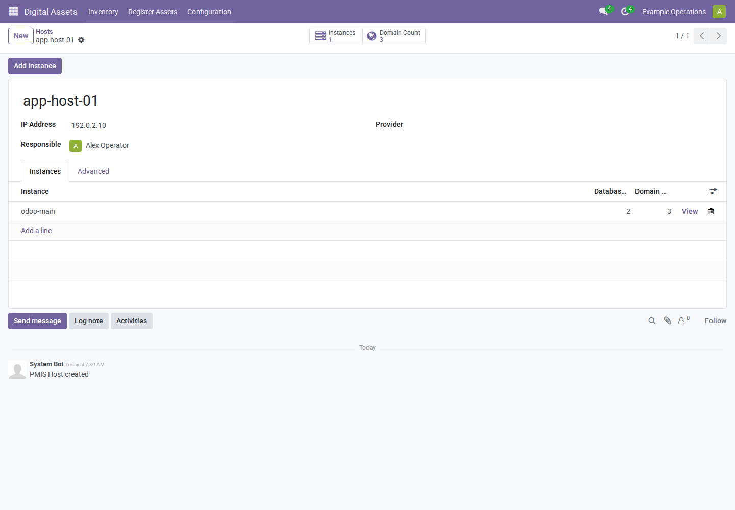Screen dimensions: 735x510
Task: Click the New record button
Action: pyautogui.click(x=21, y=36)
